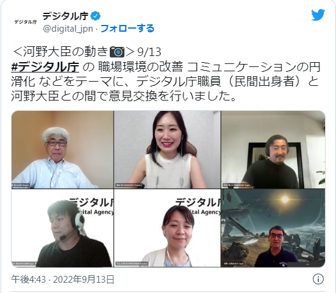The height and width of the screenshot is (293, 336).
Task: Click the デジタル庁 display name
Action: pyautogui.click(x=65, y=16)
